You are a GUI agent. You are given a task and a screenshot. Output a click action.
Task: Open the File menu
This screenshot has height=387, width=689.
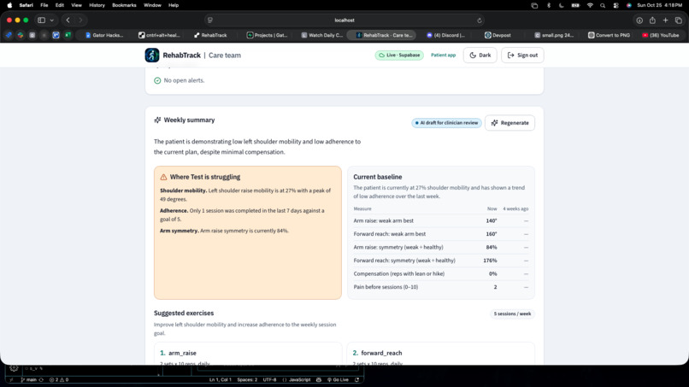[x=44, y=5]
